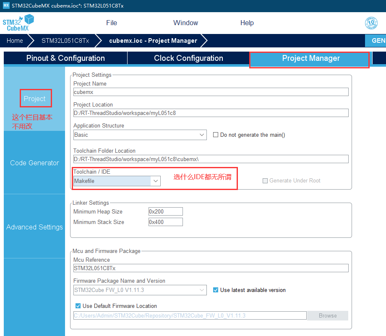
Task: Switch to Project Manager tab
Action: click(x=311, y=58)
